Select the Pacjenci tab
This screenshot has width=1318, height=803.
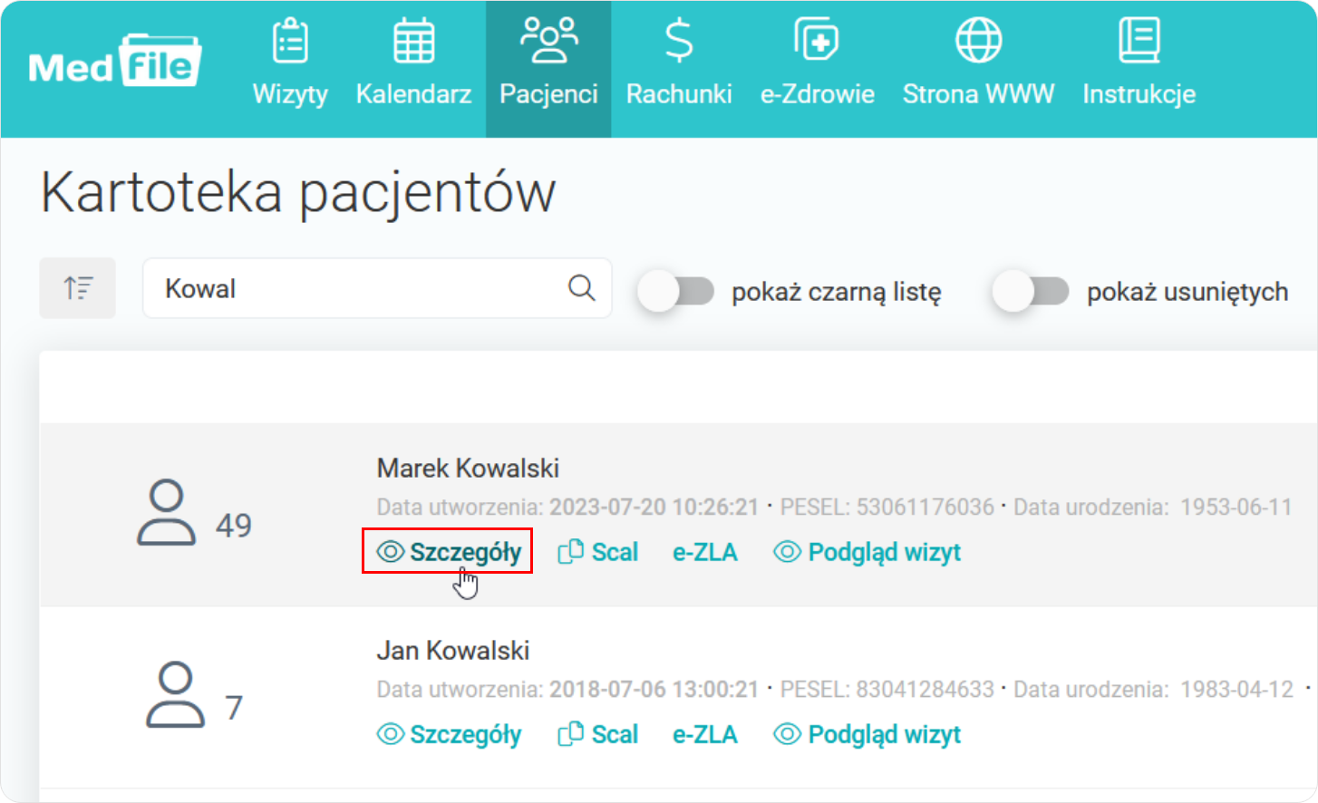coord(548,69)
